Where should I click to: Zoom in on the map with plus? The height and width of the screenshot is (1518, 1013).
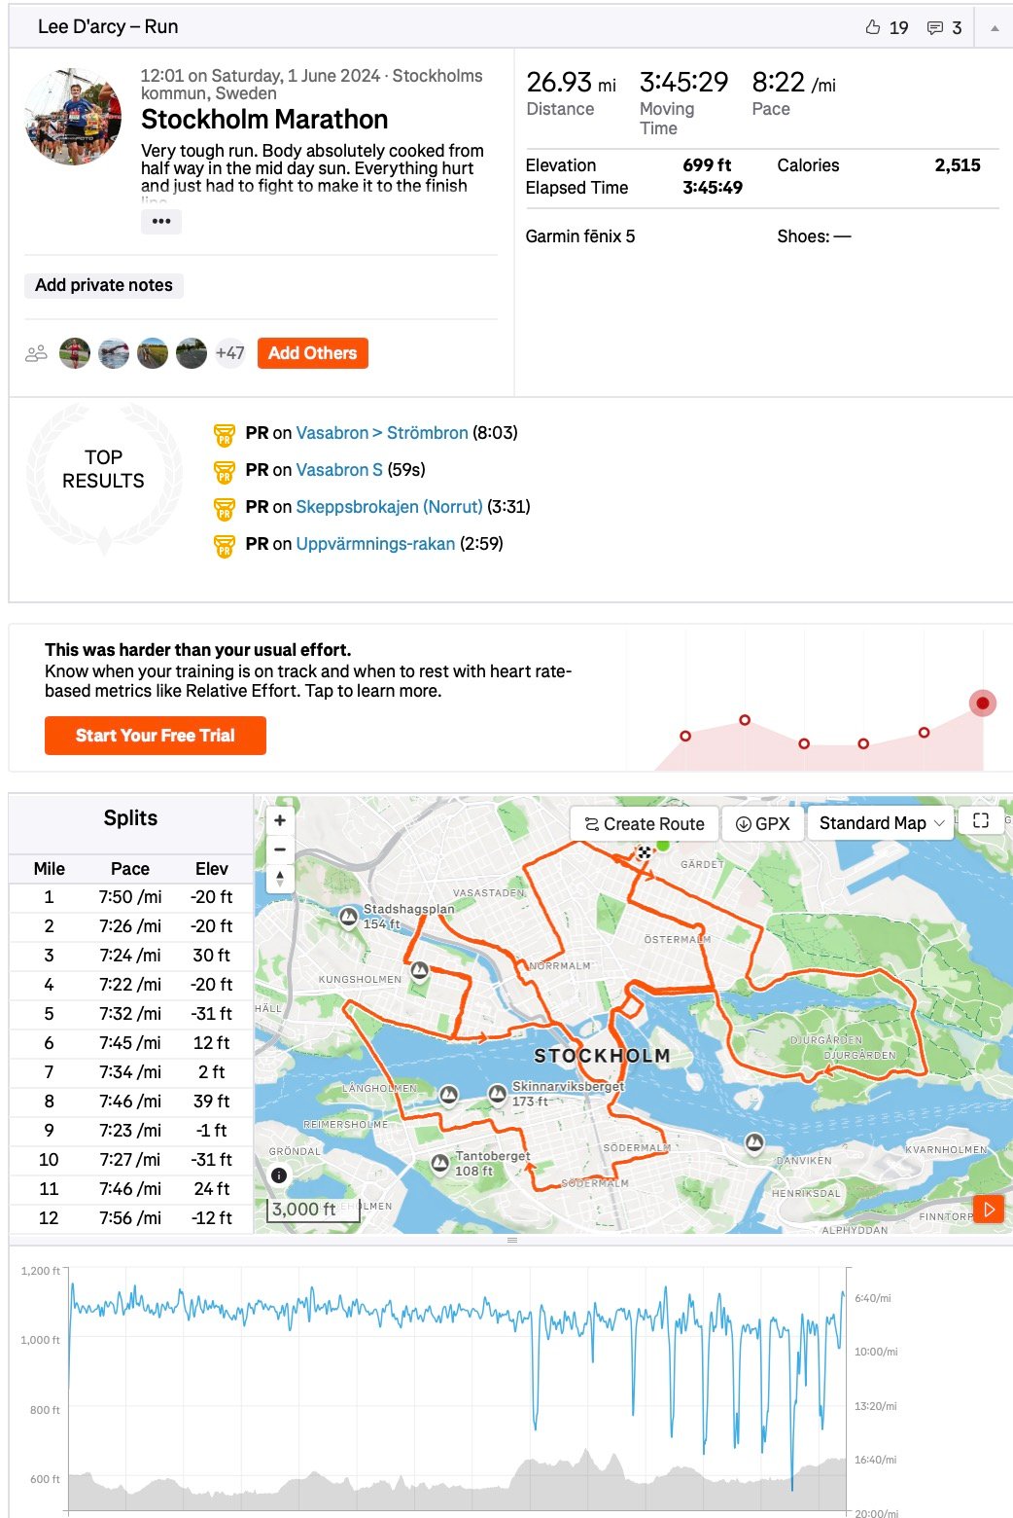[x=280, y=820]
